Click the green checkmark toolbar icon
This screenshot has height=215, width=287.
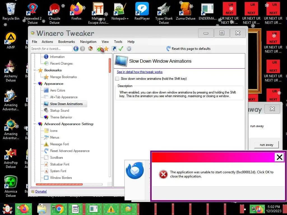pyautogui.click(x=121, y=49)
